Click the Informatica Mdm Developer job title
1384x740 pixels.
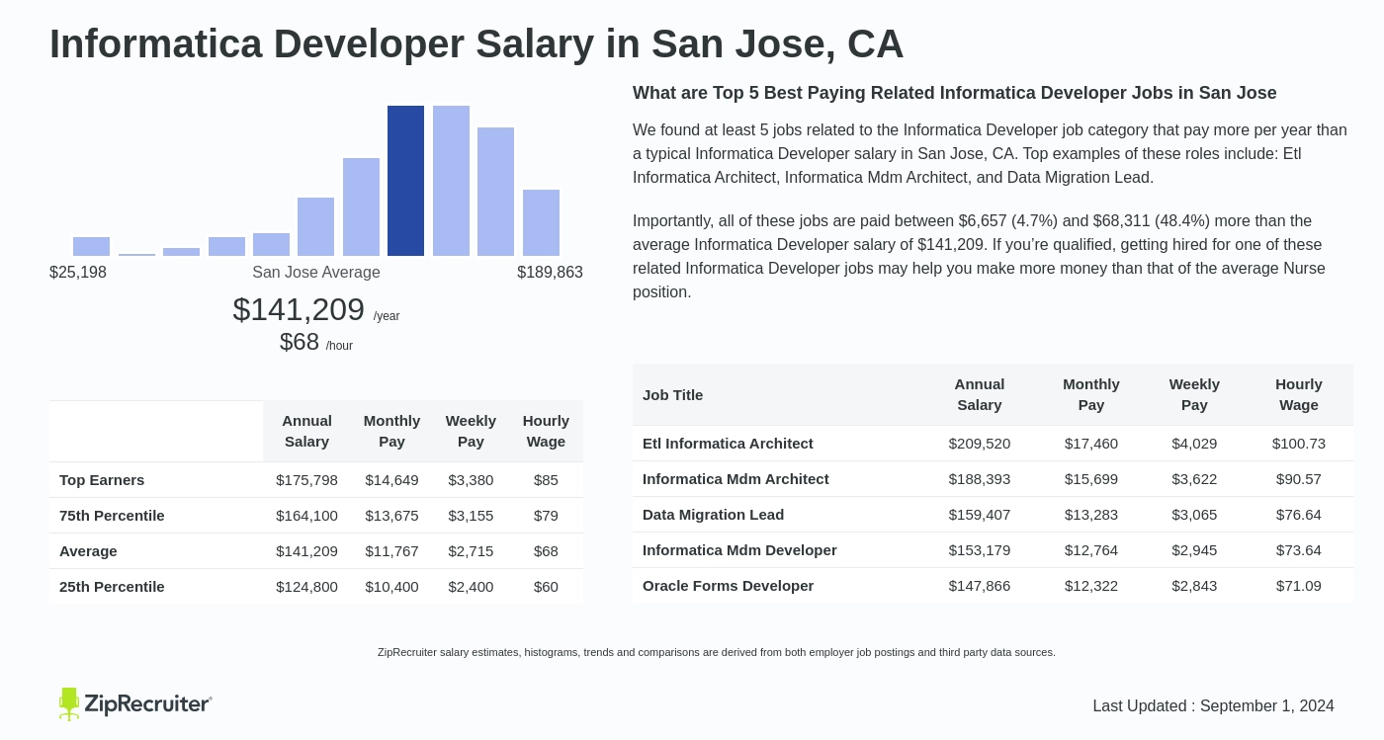[739, 549]
